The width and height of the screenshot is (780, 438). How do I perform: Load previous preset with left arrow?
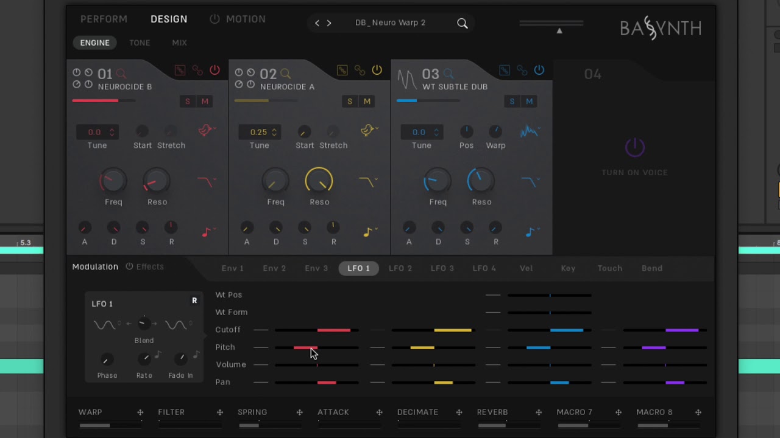point(317,23)
